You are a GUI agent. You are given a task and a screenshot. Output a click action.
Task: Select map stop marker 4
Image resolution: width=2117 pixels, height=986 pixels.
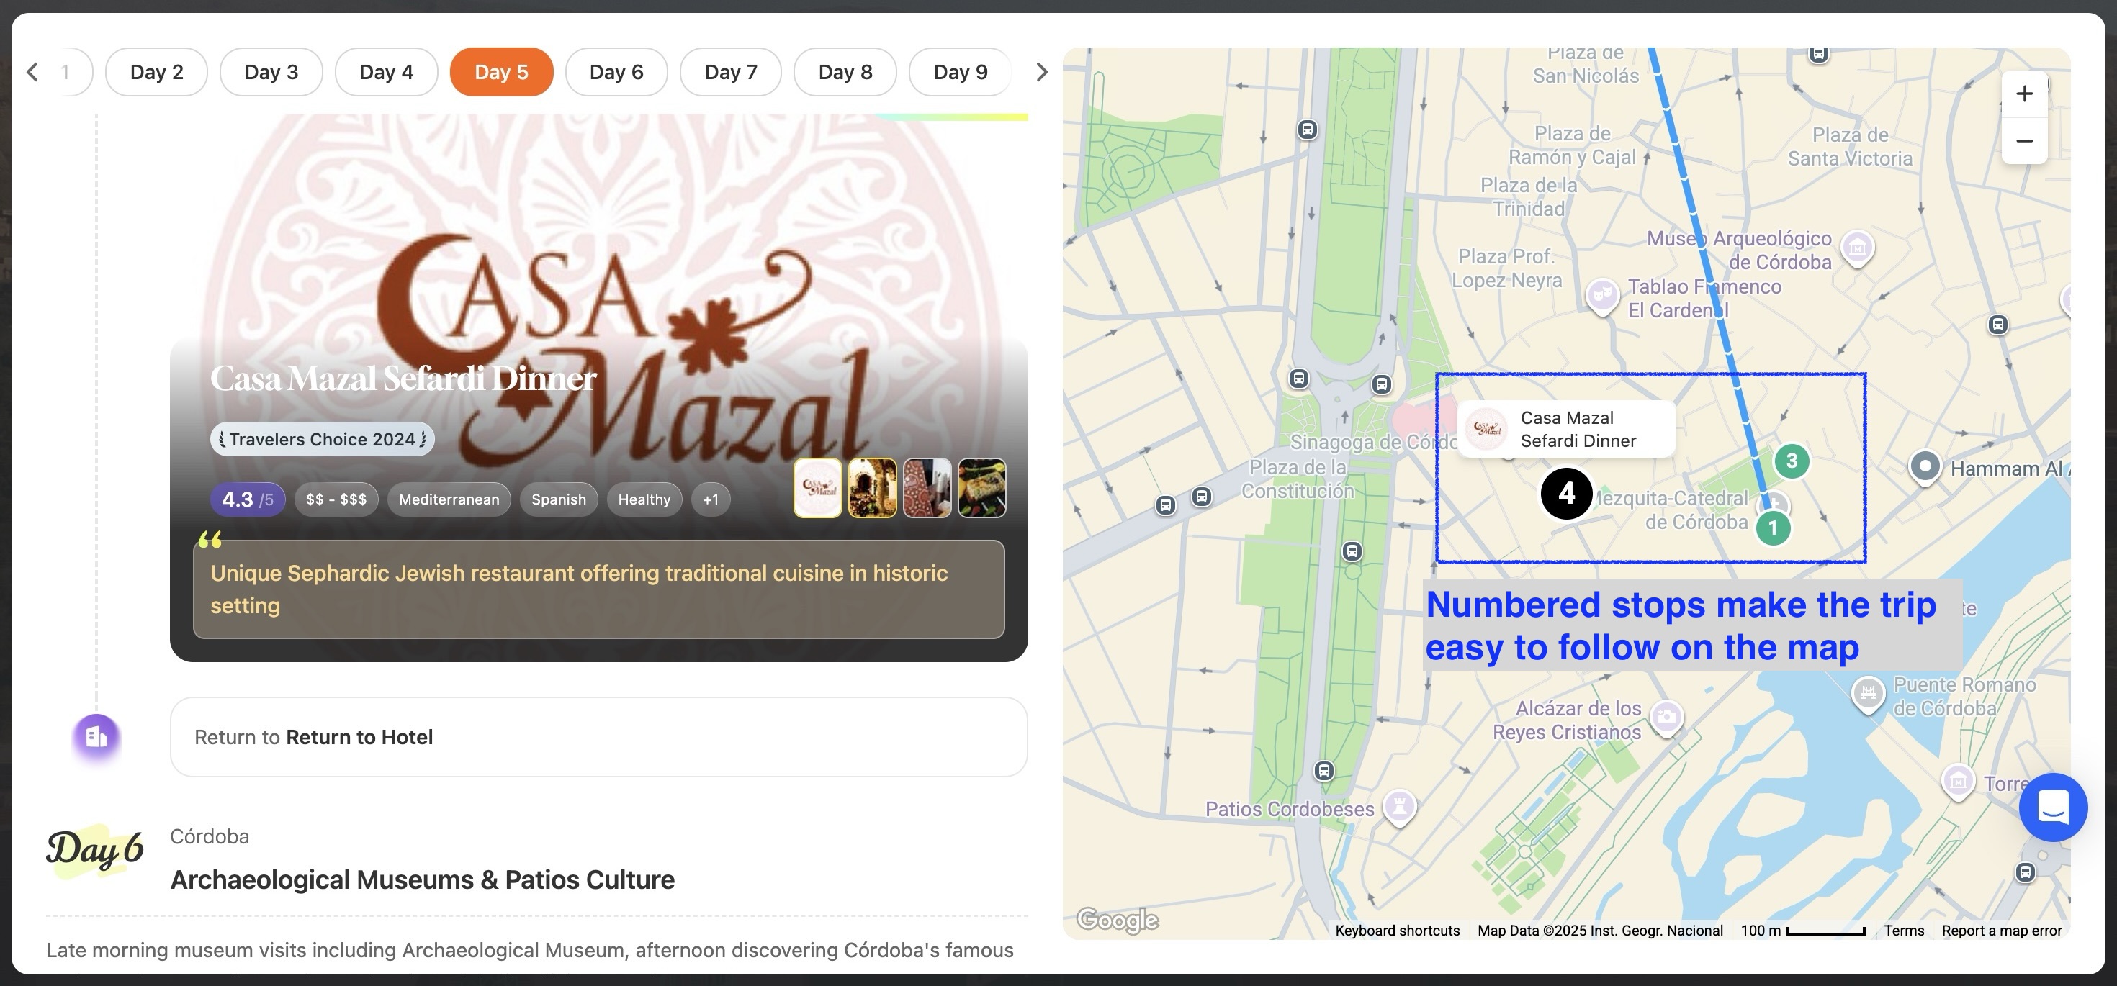click(1566, 494)
